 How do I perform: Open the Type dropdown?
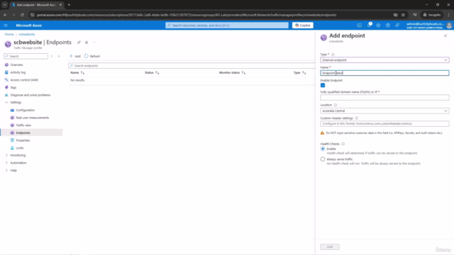click(384, 60)
